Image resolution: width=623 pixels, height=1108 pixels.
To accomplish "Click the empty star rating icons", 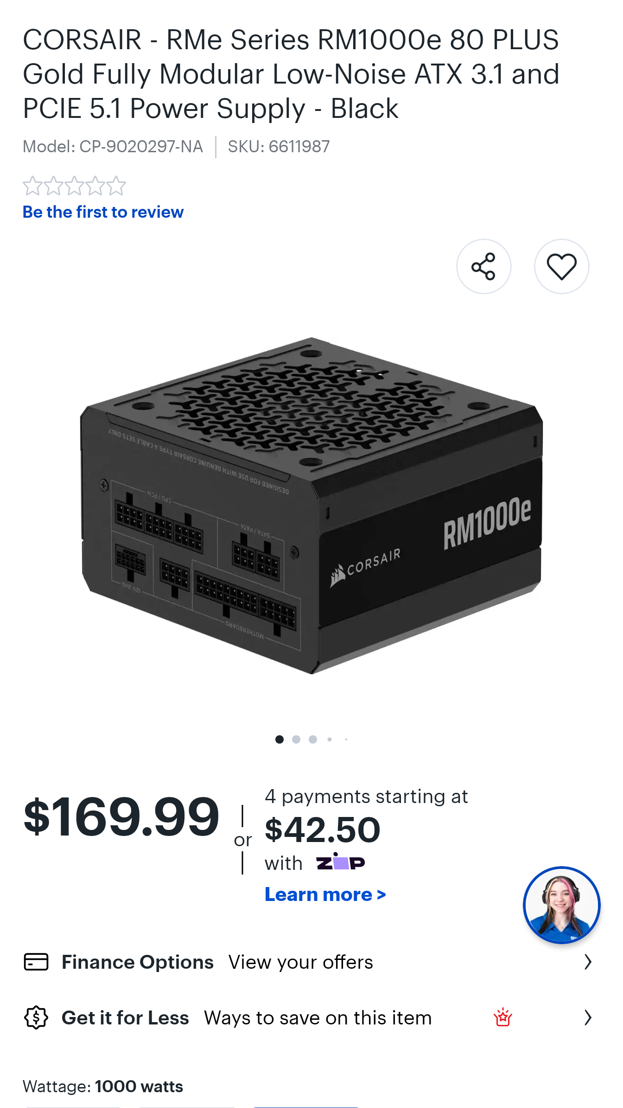I will point(74,186).
